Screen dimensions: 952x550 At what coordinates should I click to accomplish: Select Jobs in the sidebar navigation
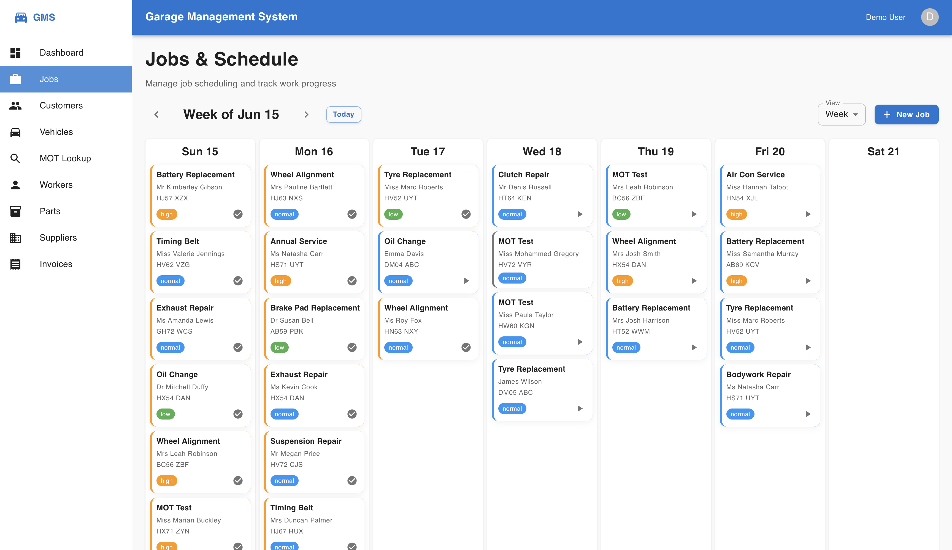pyautogui.click(x=49, y=79)
